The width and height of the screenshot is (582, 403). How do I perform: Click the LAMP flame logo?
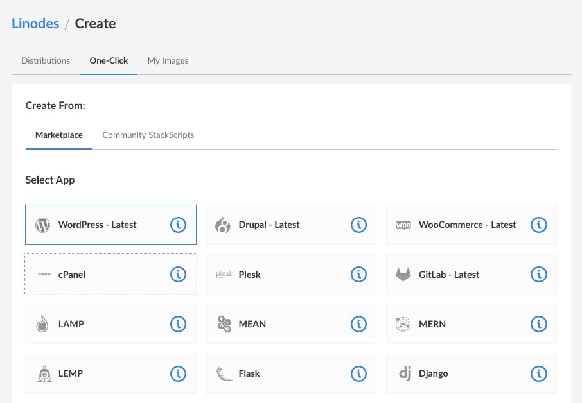(42, 324)
